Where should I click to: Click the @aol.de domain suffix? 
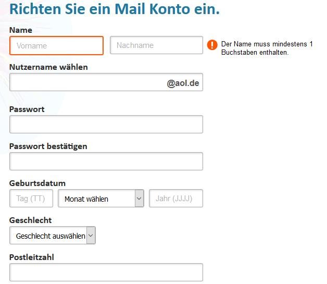(x=183, y=83)
